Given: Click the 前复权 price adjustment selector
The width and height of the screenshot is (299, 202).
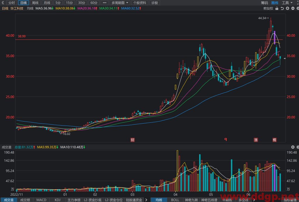Looking at the screenshot, I should [268, 8].
